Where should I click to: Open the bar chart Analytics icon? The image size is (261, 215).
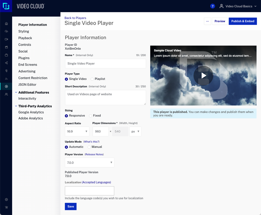click(6, 78)
